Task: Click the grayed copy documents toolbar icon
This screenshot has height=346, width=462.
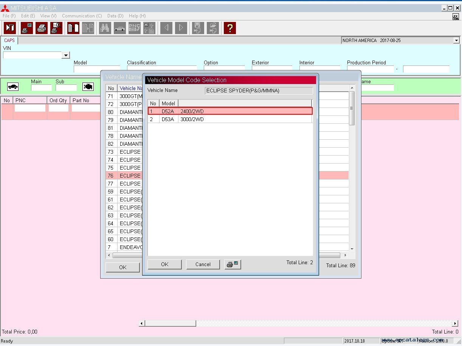Action: click(x=88, y=28)
